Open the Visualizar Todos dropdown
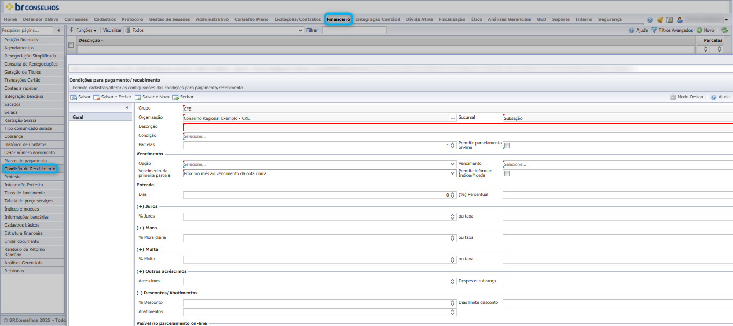Image resolution: width=733 pixels, height=326 pixels. pyautogui.click(x=214, y=30)
